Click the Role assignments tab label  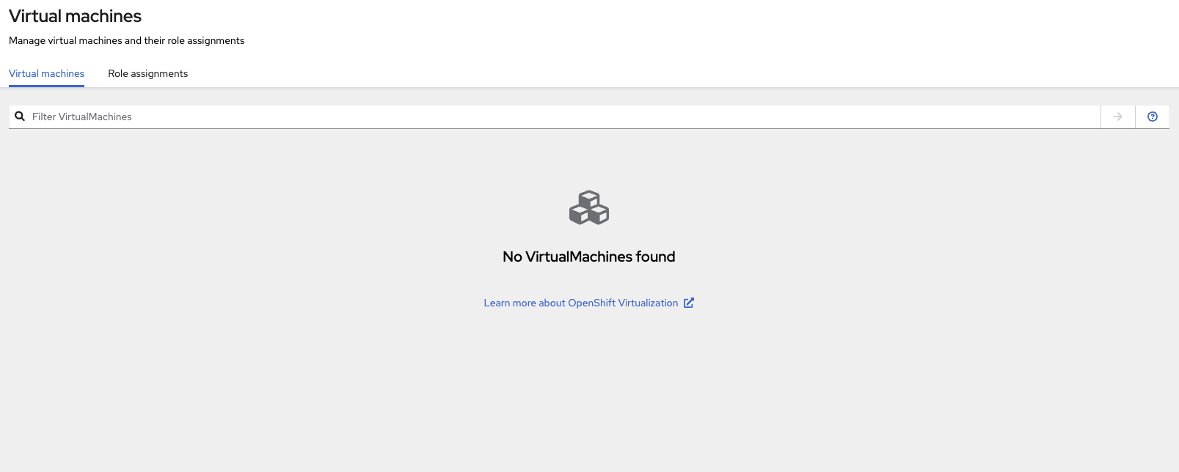(x=147, y=73)
